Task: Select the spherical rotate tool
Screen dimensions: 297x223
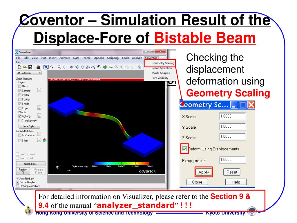Action: pos(72,67)
